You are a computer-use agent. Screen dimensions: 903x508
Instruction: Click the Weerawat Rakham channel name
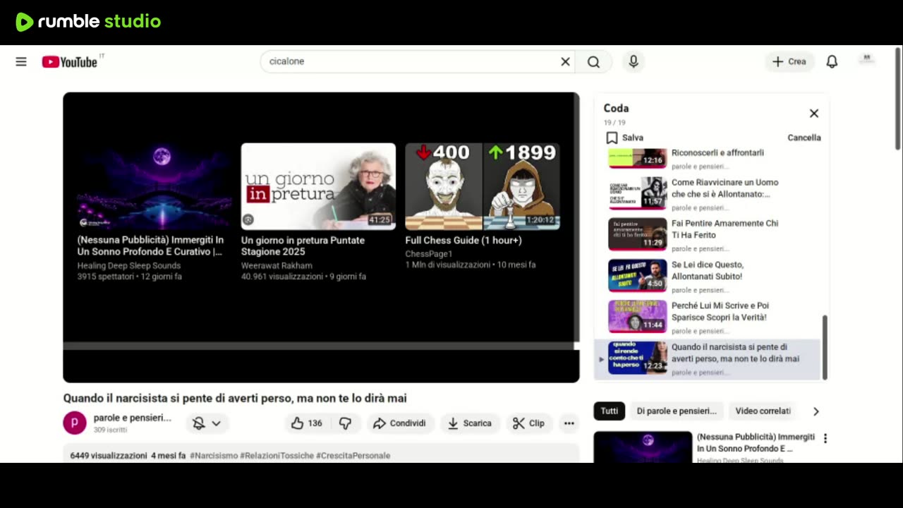(277, 266)
